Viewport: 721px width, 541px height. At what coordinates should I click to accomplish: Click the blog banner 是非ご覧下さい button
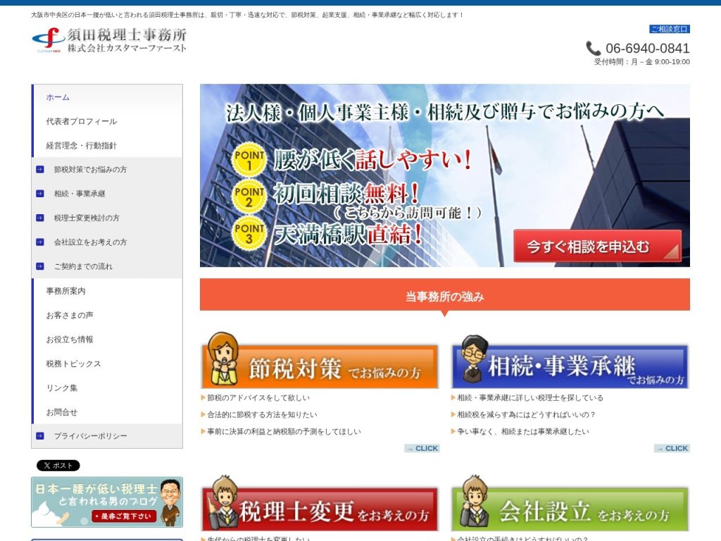tap(124, 516)
